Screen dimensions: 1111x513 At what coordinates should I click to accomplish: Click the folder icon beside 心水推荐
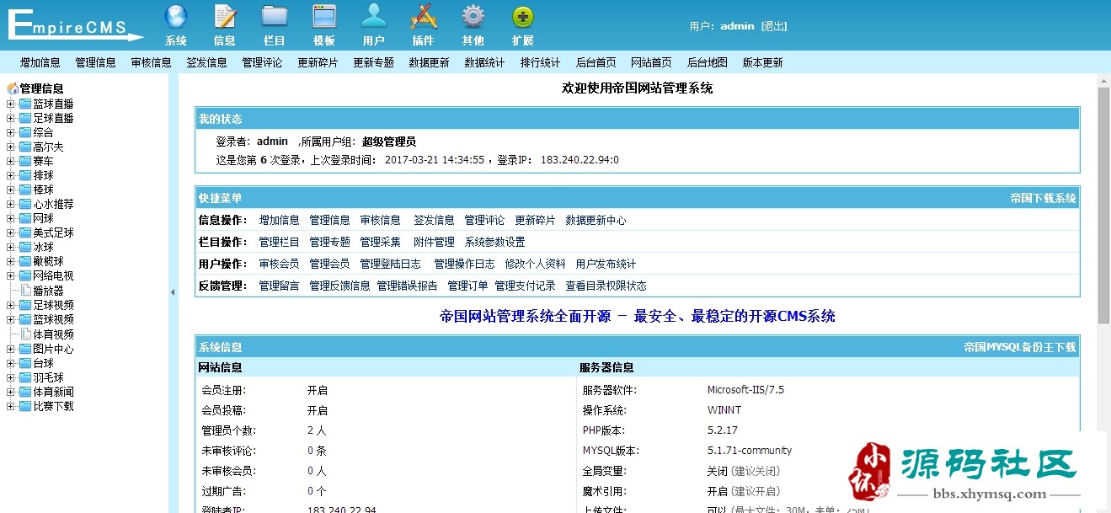[x=25, y=204]
